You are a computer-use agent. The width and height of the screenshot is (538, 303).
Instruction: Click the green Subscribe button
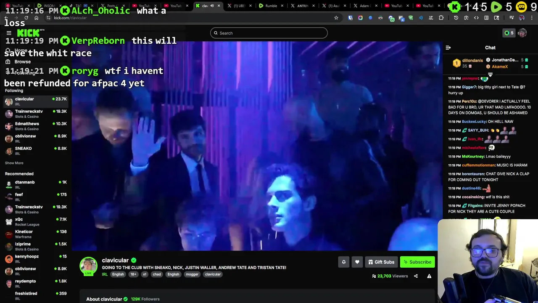[x=417, y=262]
